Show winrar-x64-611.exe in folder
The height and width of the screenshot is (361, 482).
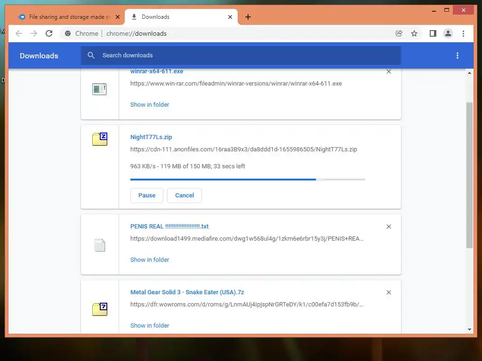[150, 105]
